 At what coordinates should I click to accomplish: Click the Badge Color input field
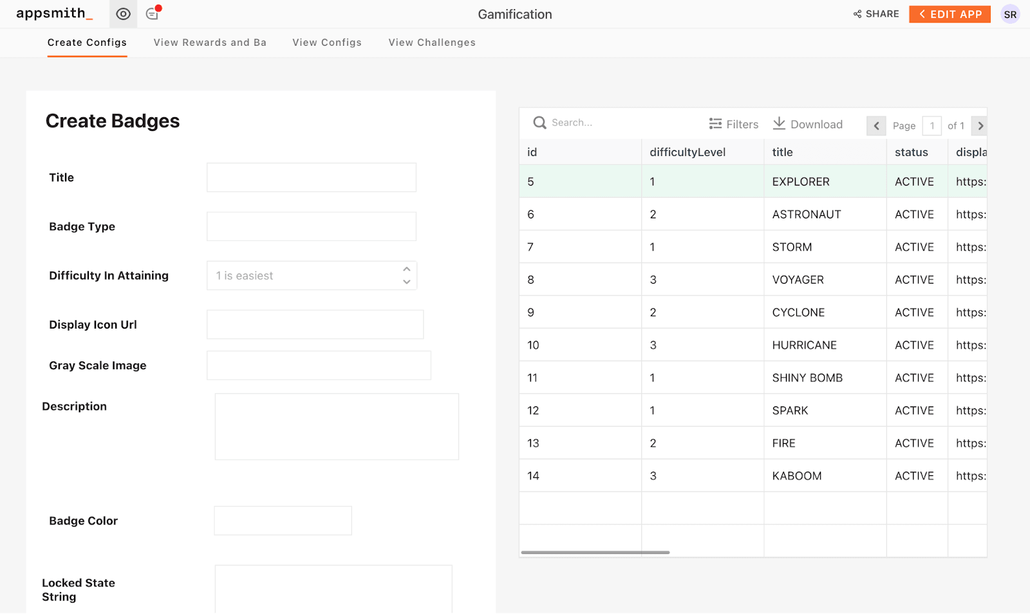tap(283, 521)
